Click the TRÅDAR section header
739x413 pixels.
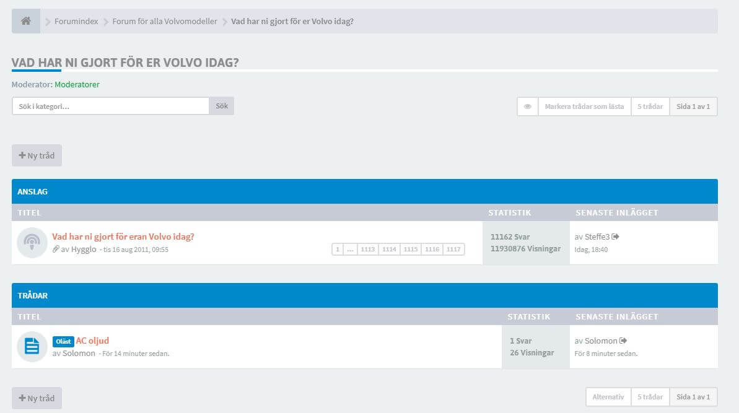(365, 295)
